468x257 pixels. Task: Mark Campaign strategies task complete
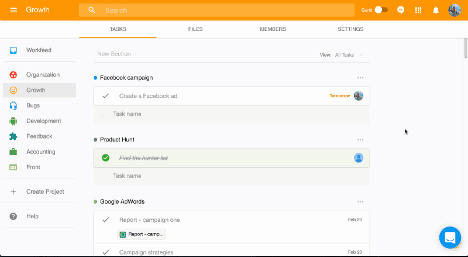(x=106, y=252)
